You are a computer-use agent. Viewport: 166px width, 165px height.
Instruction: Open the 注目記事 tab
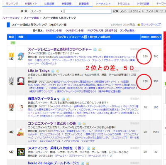(49, 4)
